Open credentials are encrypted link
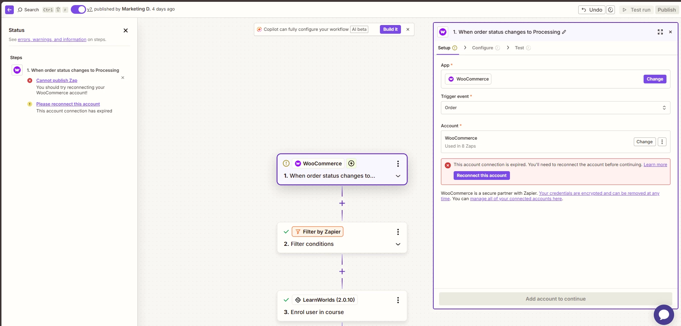The height and width of the screenshot is (326, 681). tap(599, 193)
